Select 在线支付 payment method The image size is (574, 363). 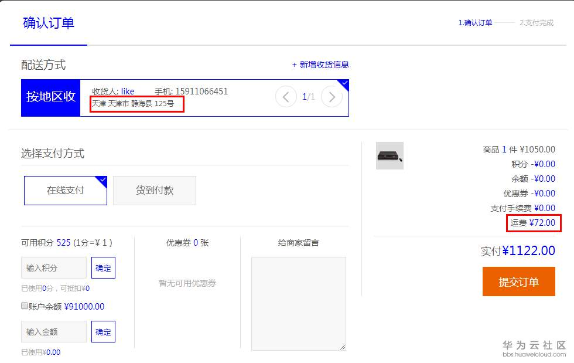click(66, 191)
